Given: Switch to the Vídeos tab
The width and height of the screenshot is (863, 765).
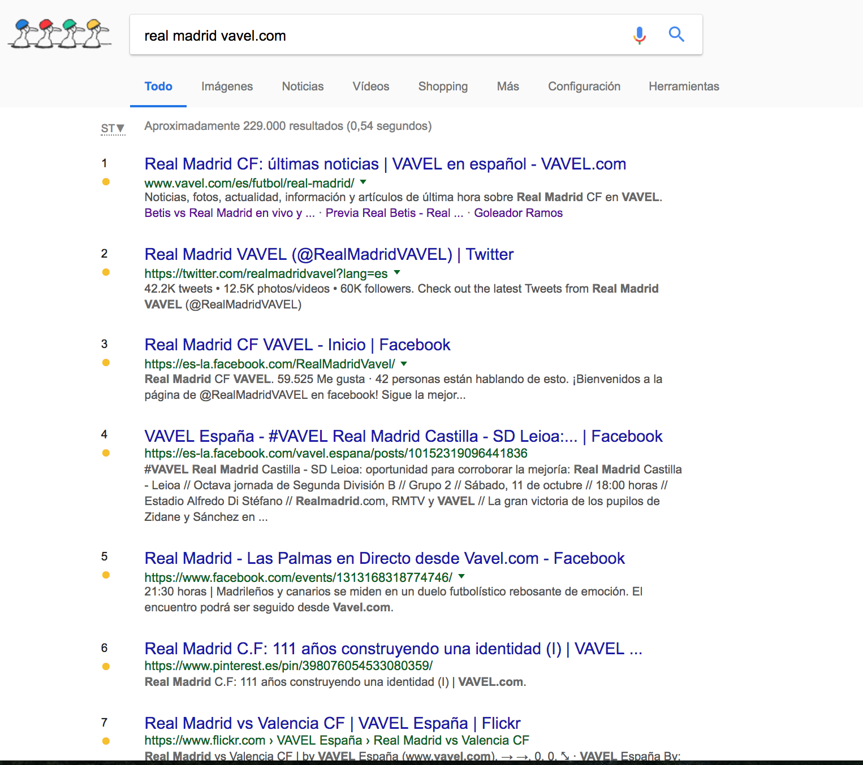Looking at the screenshot, I should click(371, 86).
